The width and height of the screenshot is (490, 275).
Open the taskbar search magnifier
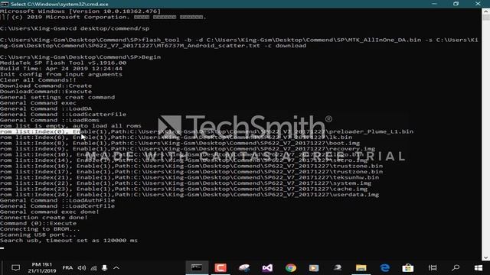[456, 268]
